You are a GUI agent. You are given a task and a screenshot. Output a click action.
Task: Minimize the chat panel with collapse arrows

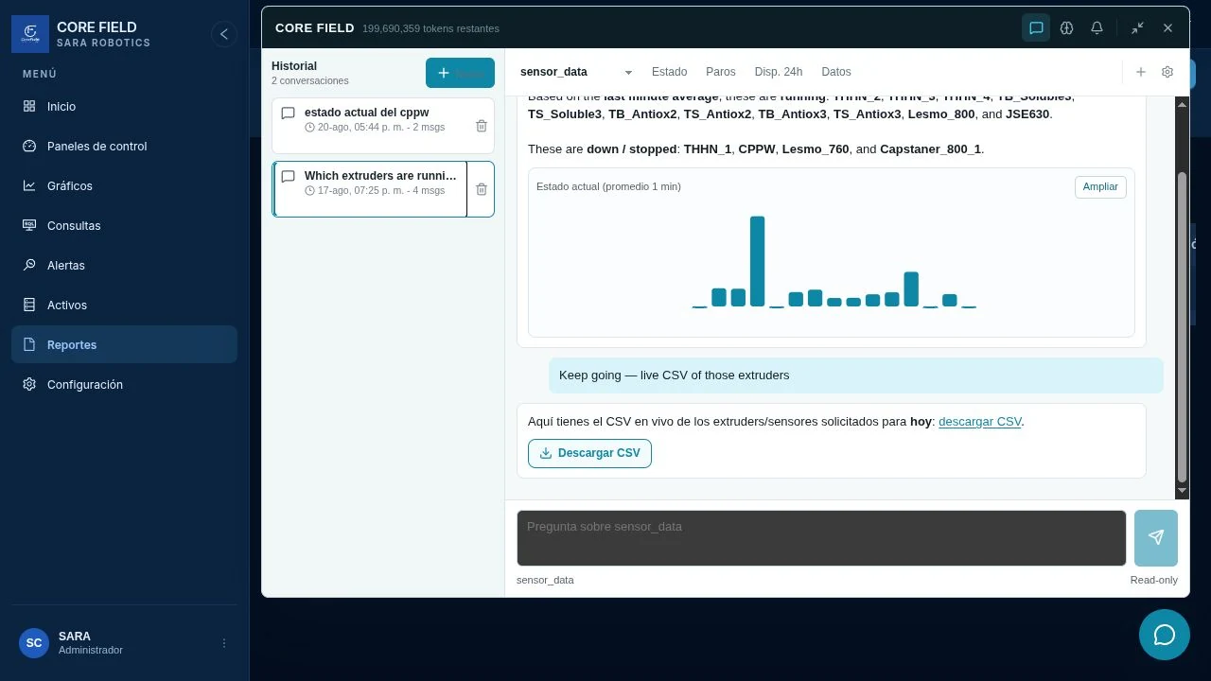click(x=1137, y=28)
